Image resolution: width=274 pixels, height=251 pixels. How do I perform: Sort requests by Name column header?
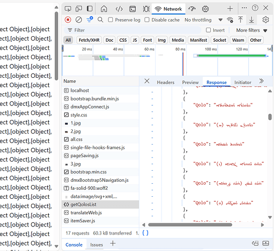point(100,81)
